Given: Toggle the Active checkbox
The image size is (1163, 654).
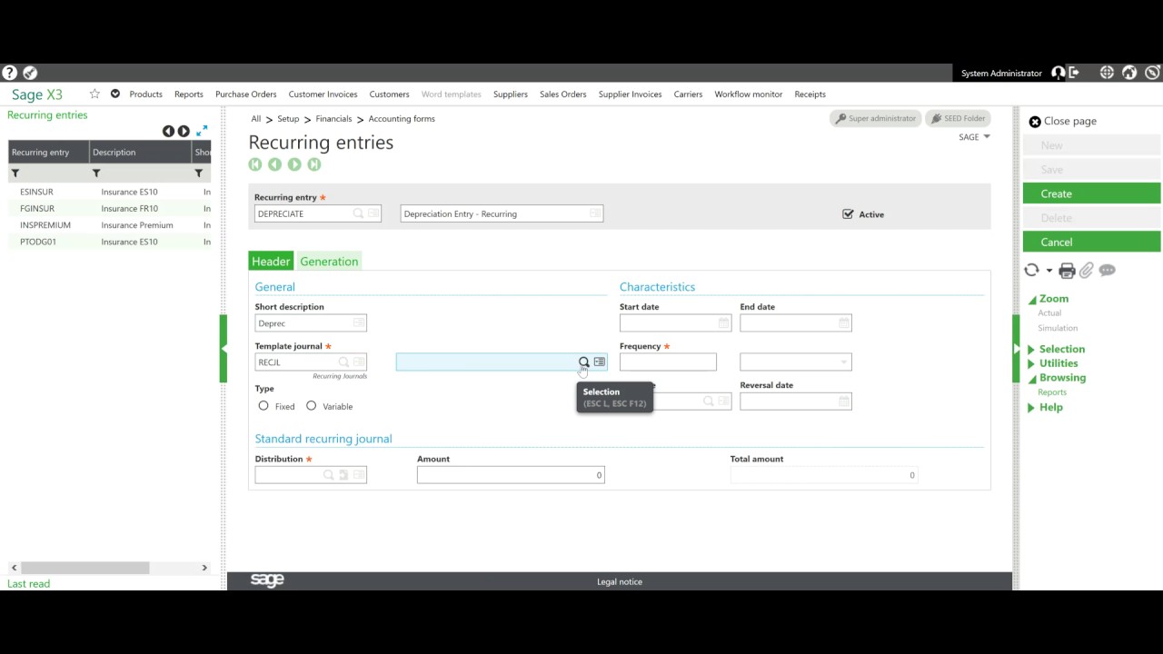Looking at the screenshot, I should coord(848,214).
